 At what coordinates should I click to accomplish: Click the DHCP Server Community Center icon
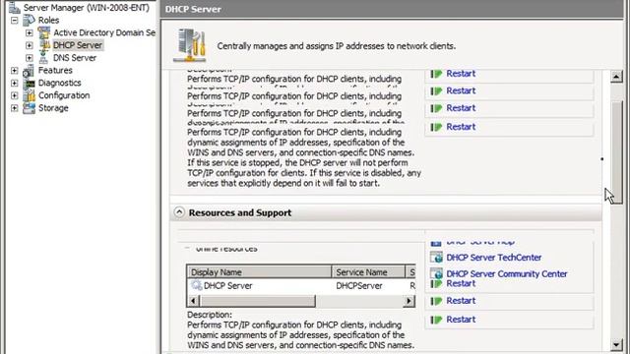[x=436, y=273]
